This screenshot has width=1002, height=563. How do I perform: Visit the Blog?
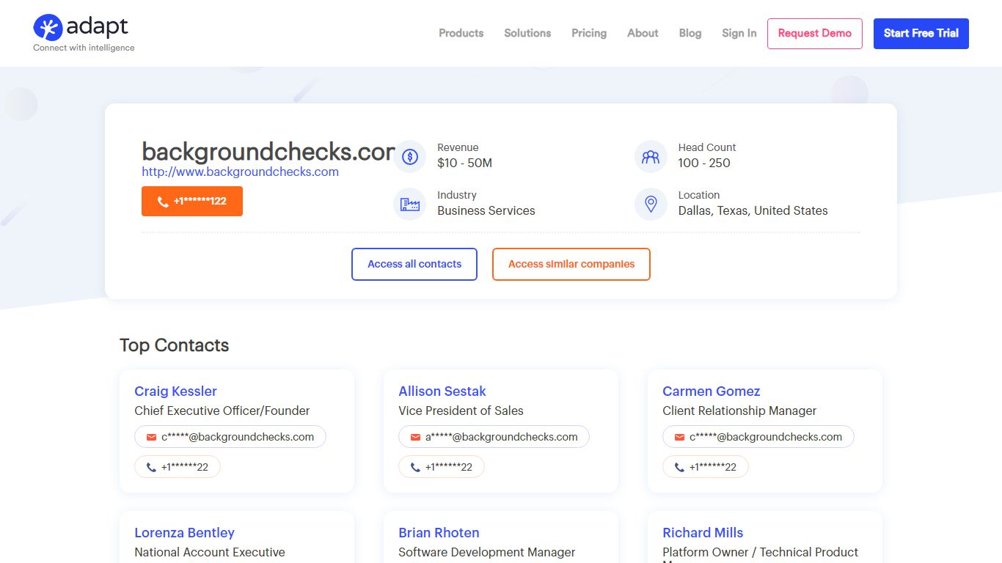pyautogui.click(x=690, y=33)
